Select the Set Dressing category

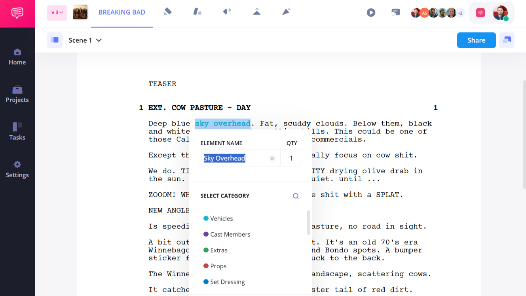point(224,282)
